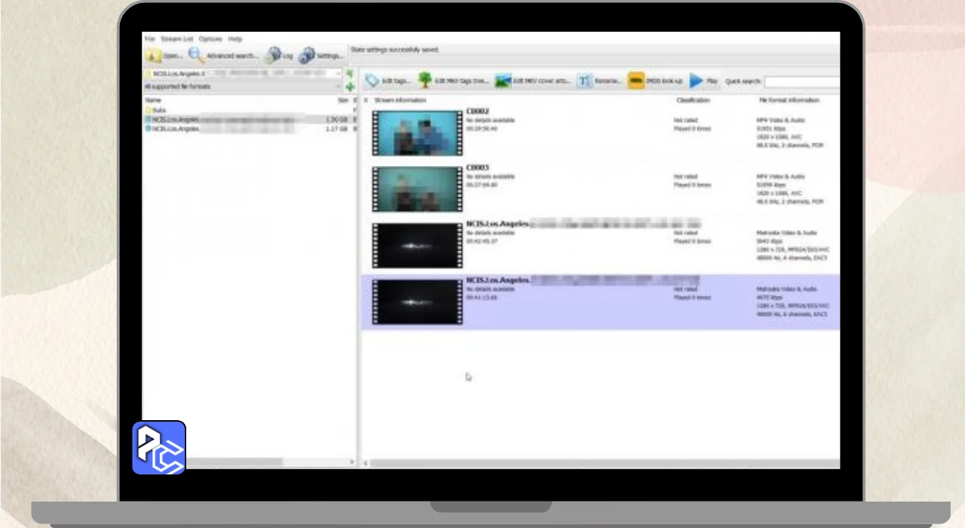Open the Help menu
This screenshot has height=528, width=965.
point(235,38)
